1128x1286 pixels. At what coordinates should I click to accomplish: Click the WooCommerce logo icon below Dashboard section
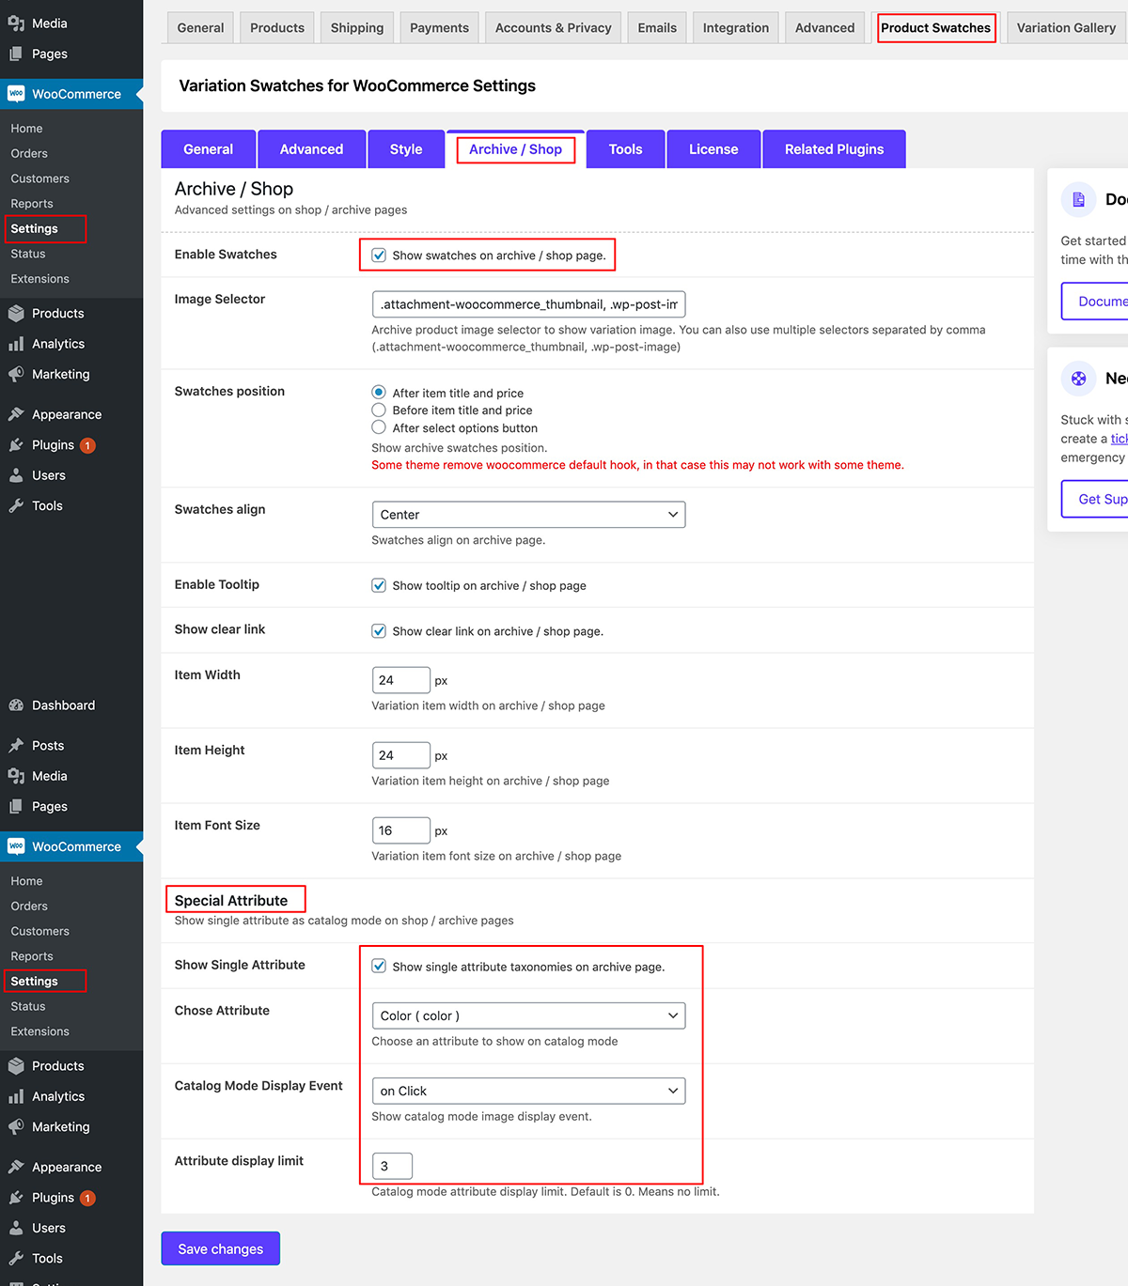click(x=16, y=846)
